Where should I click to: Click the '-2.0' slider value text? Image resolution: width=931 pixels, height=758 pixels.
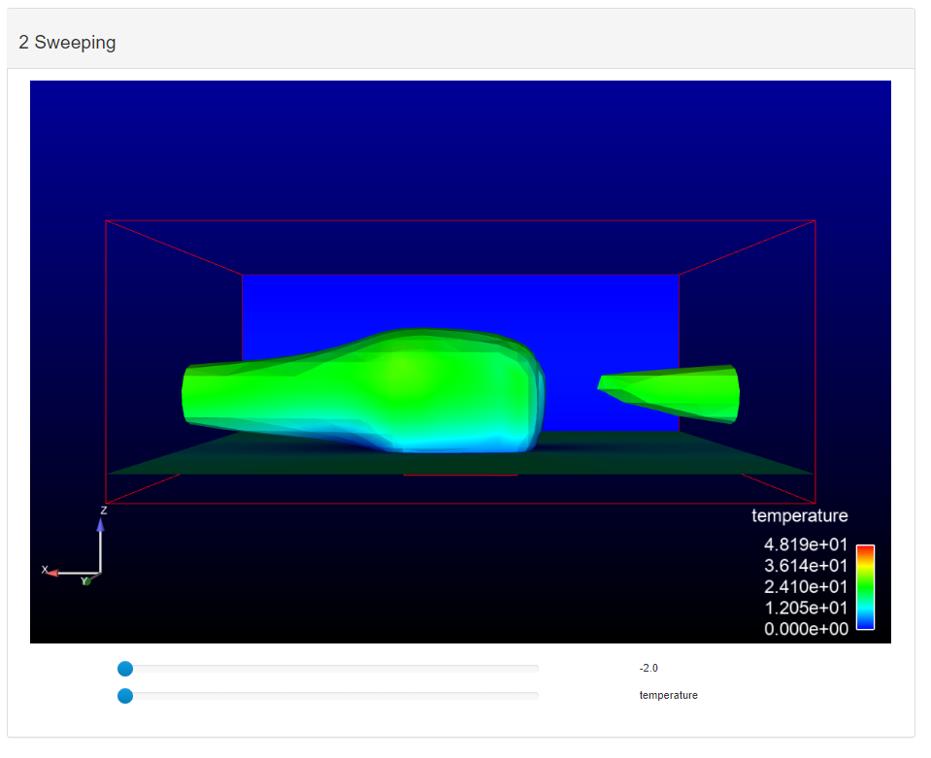[x=648, y=669]
